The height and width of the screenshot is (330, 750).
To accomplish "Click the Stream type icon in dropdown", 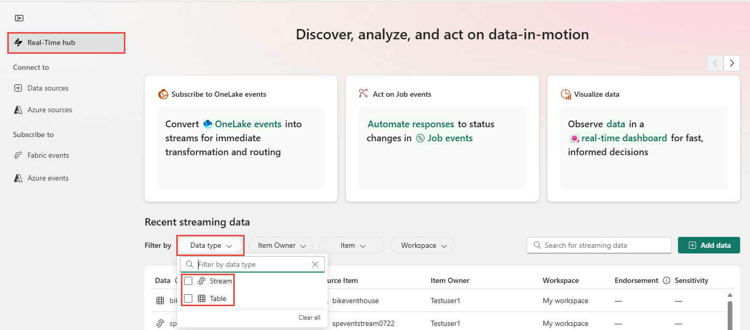I will point(202,281).
